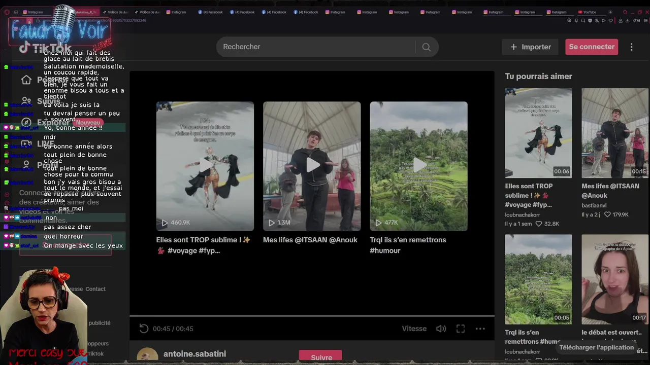The width and height of the screenshot is (650, 365).
Task: Click the '477K' view count
Action: pyautogui.click(x=391, y=223)
